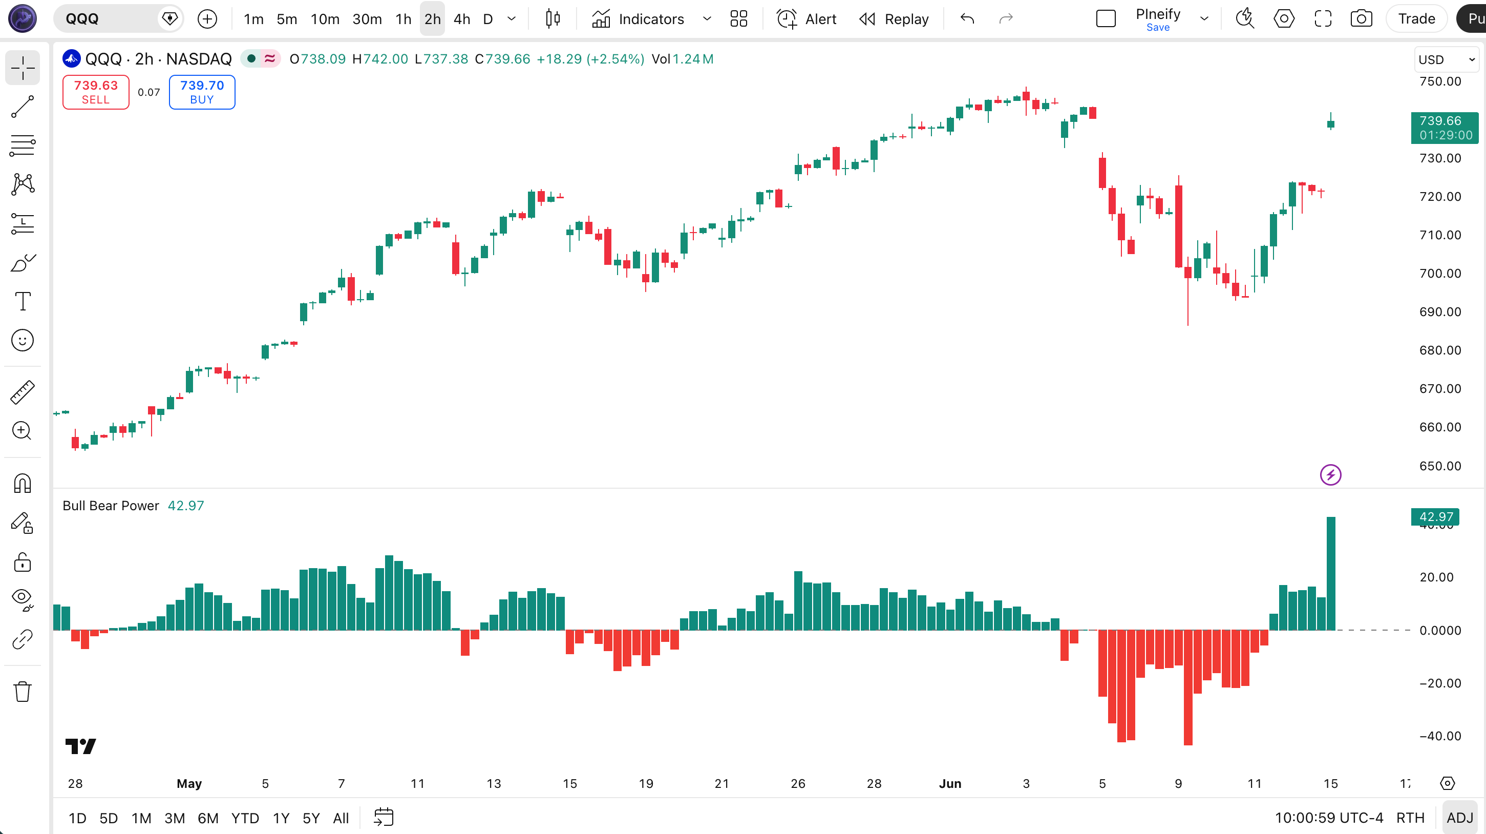1486x834 pixels.
Task: Open the emoji icons tool
Action: [23, 341]
